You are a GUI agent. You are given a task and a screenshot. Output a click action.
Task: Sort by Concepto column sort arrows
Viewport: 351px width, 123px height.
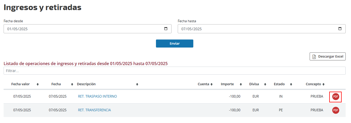323,84
